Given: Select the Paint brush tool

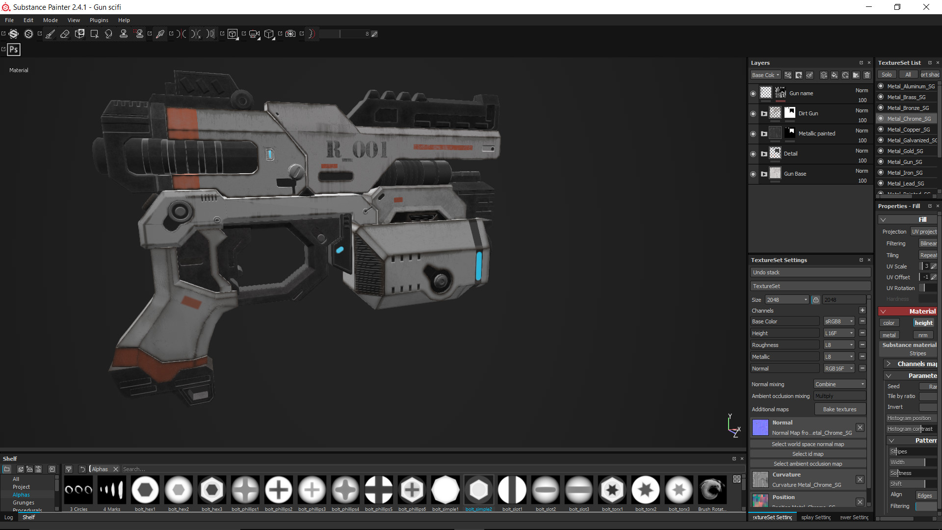Looking at the screenshot, I should coord(50,34).
